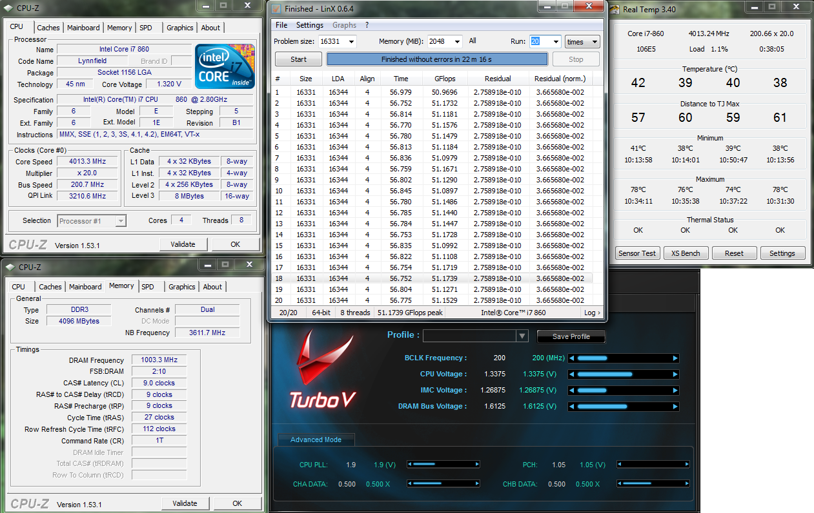Click the IMC Voltage slider left arrow
The height and width of the screenshot is (513, 814).
[x=572, y=391]
